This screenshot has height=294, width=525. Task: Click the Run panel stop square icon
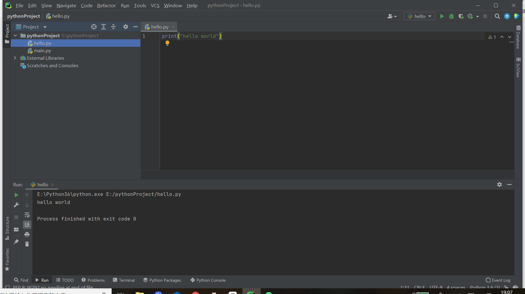(16, 217)
